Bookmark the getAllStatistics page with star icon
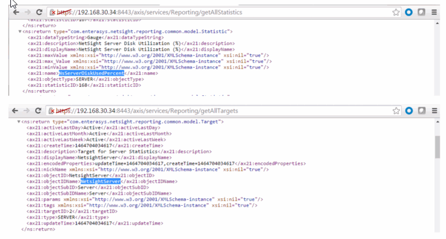446x239 pixels. tap(396, 12)
